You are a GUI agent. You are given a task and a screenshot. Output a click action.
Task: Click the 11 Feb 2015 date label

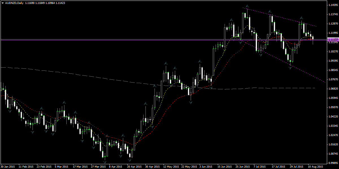26,167
